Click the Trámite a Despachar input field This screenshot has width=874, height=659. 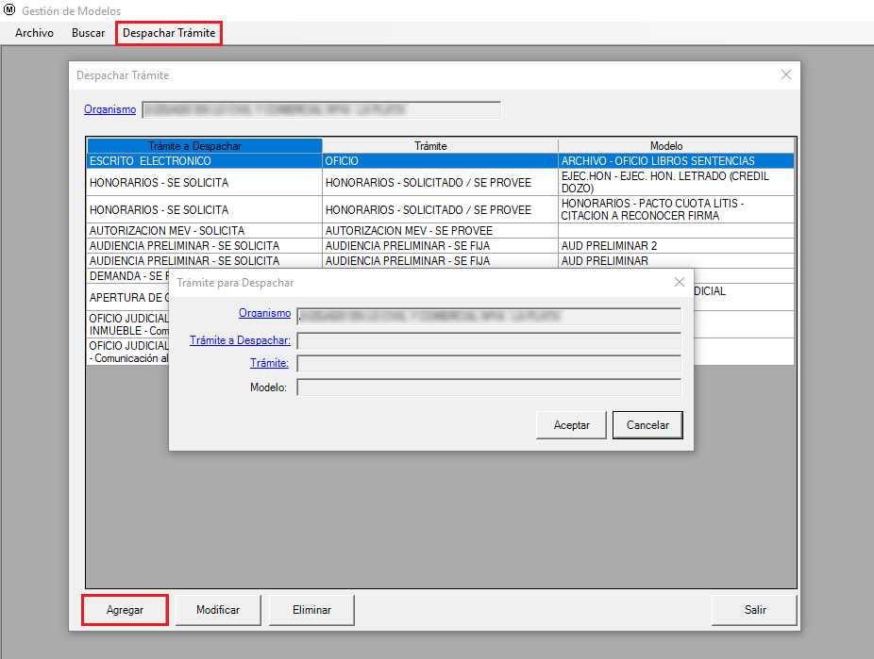[488, 340]
